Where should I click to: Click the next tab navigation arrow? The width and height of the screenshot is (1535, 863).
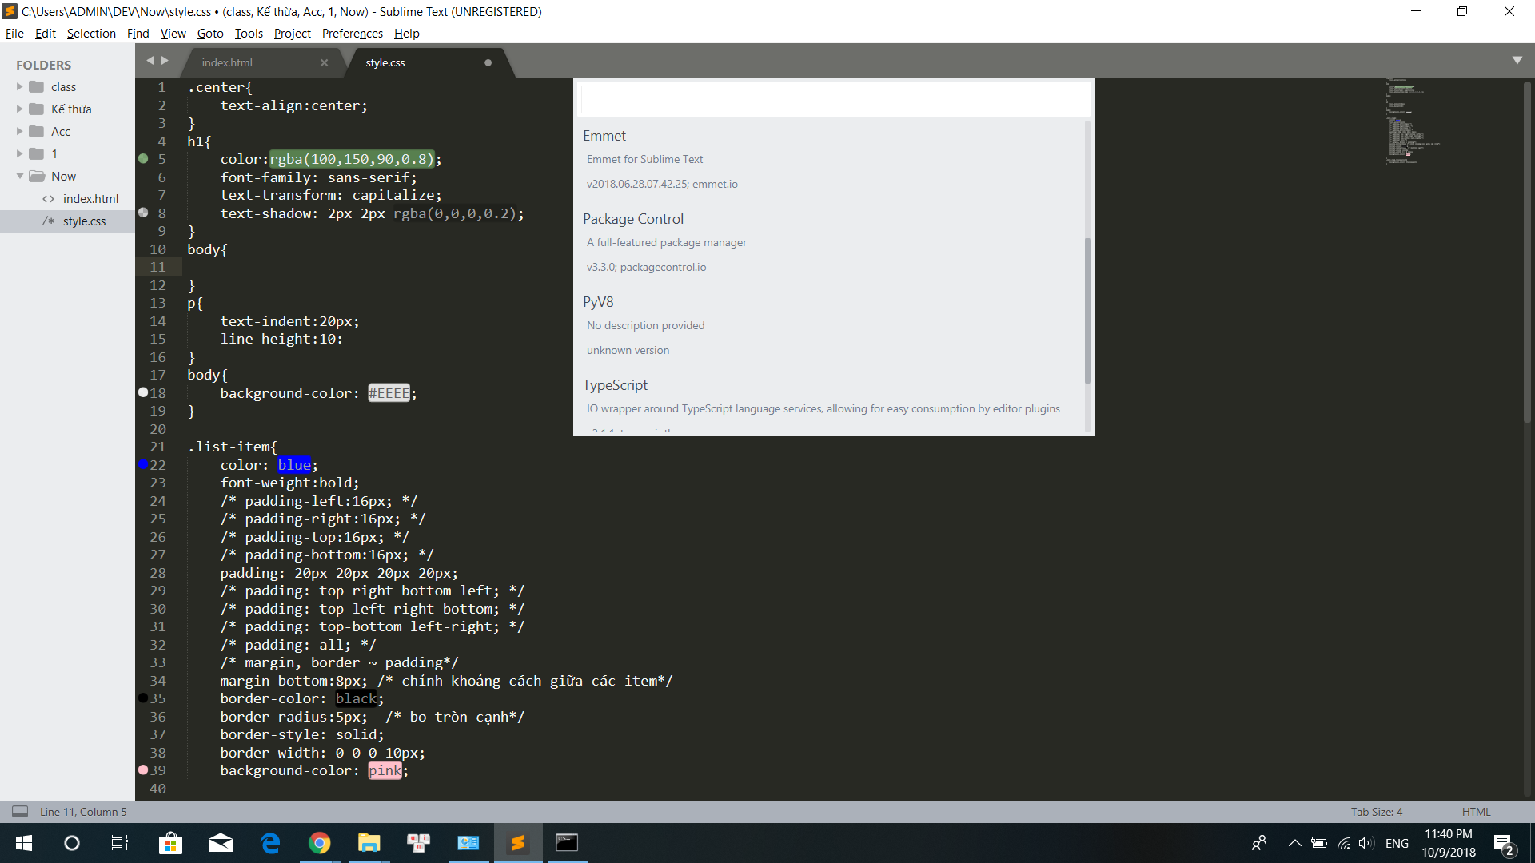click(x=165, y=60)
